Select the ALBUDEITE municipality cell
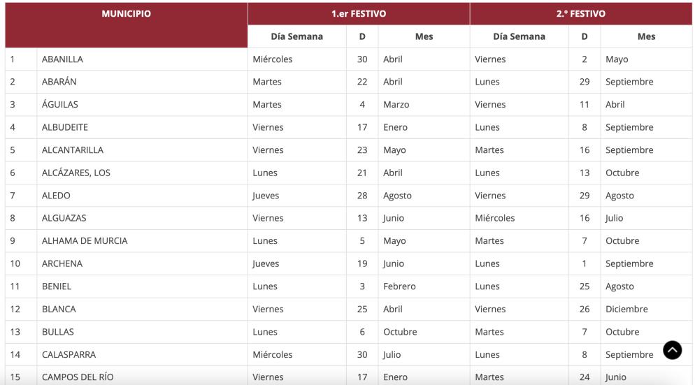Viewport: 695px width, 385px height. [x=65, y=127]
